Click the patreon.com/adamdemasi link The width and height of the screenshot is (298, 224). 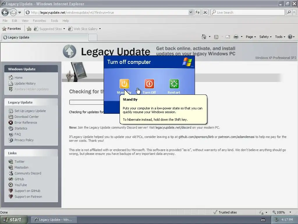[236, 137]
